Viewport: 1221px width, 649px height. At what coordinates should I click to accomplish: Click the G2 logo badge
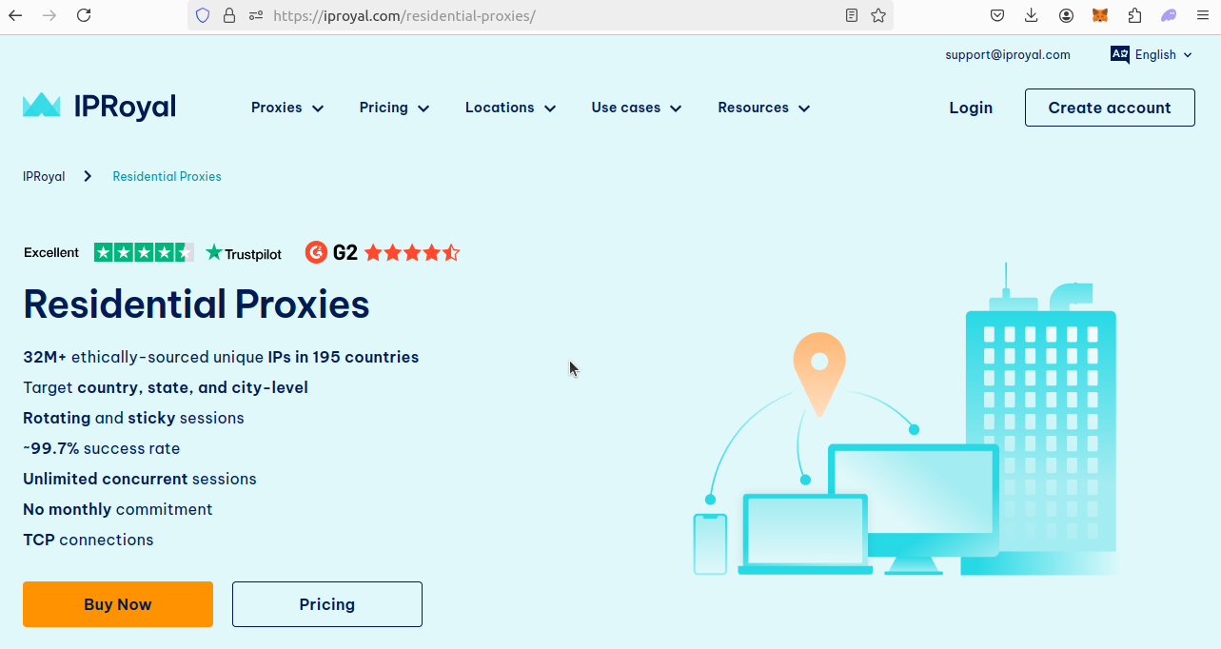[x=331, y=252]
